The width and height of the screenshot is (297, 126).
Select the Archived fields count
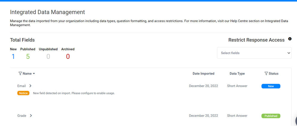point(68,56)
